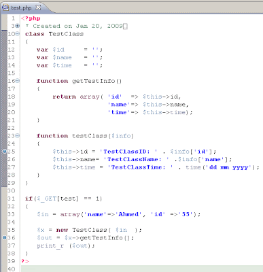Click the '55' string on line 33
Image resolution: width=263 pixels, height=272 pixels.
pyautogui.click(x=186, y=214)
